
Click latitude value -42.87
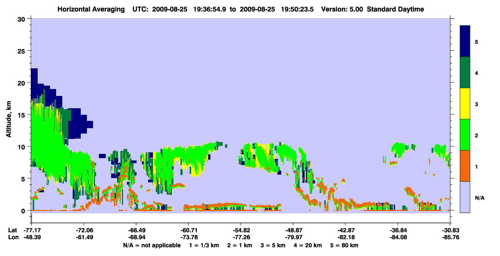pyautogui.click(x=345, y=230)
